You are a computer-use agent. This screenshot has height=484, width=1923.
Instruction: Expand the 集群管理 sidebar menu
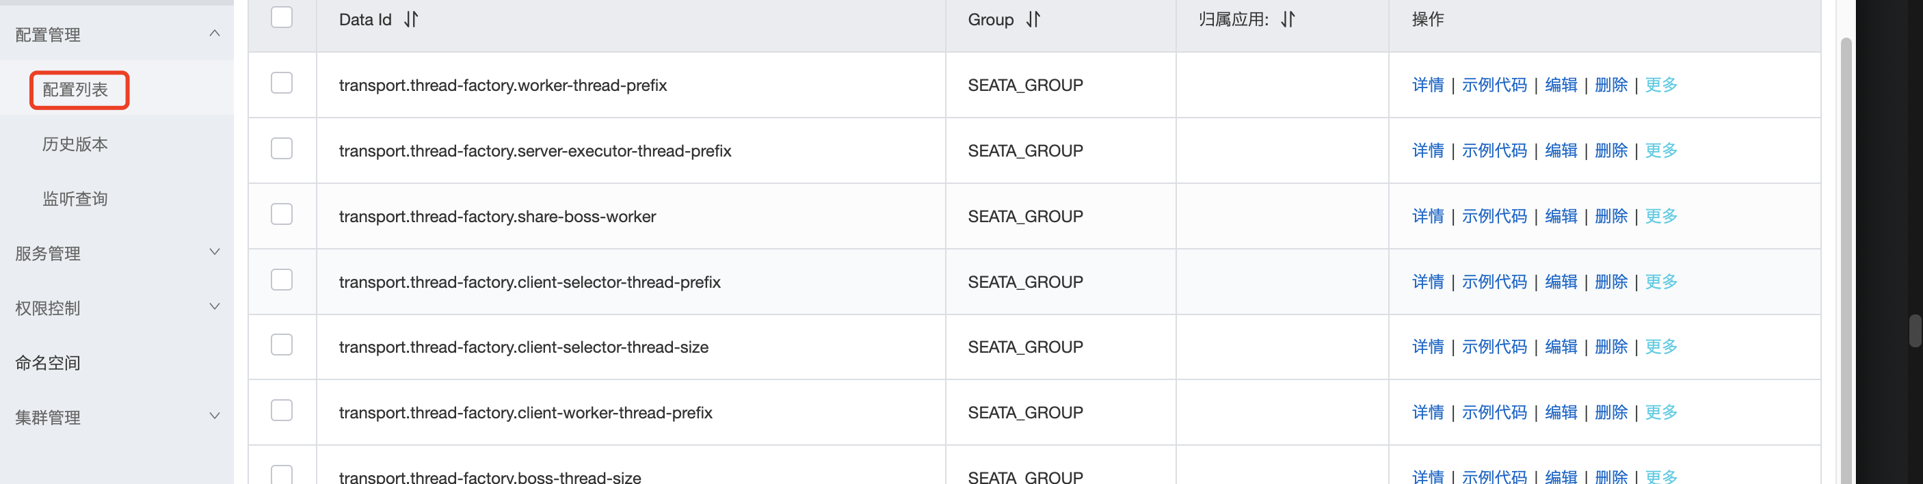(x=214, y=416)
